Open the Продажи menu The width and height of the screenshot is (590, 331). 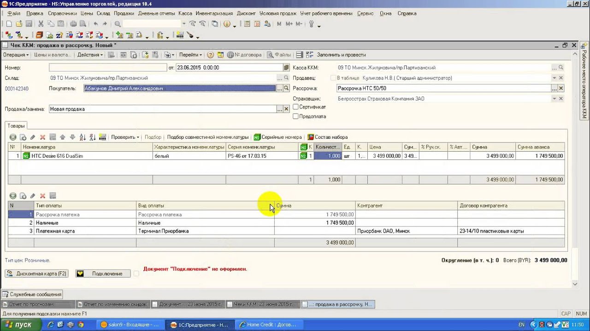point(124,13)
